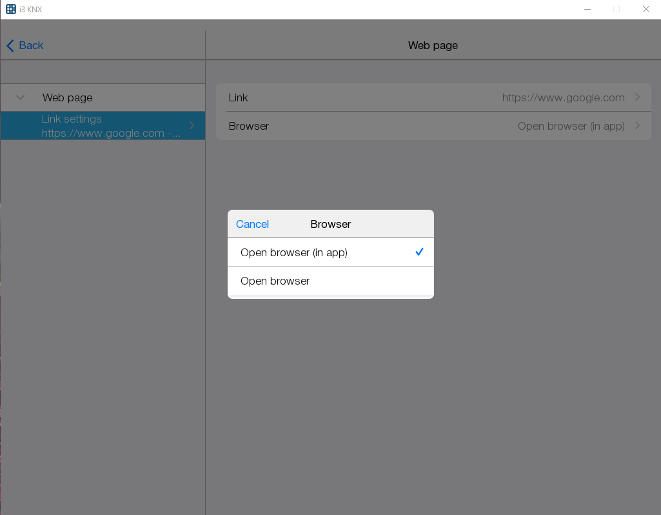Click the https://www.google.com link value
Screen dimensions: 661x515
pyautogui.click(x=562, y=97)
